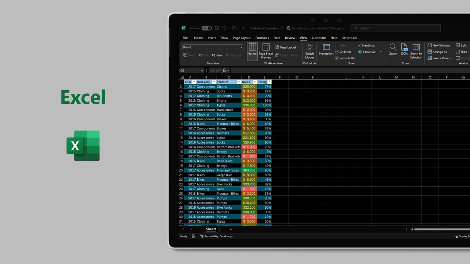Image resolution: width=470 pixels, height=264 pixels.
Task: Open a New Window
Action: coord(438,45)
